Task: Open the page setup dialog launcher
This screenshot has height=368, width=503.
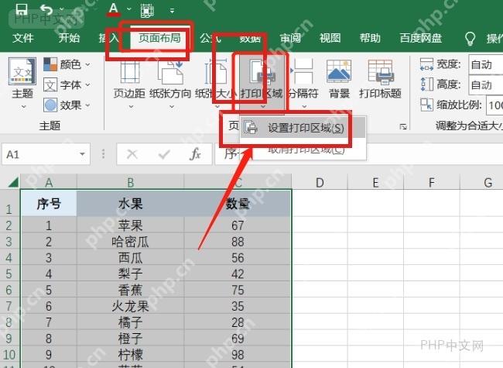Action: tap(403, 127)
